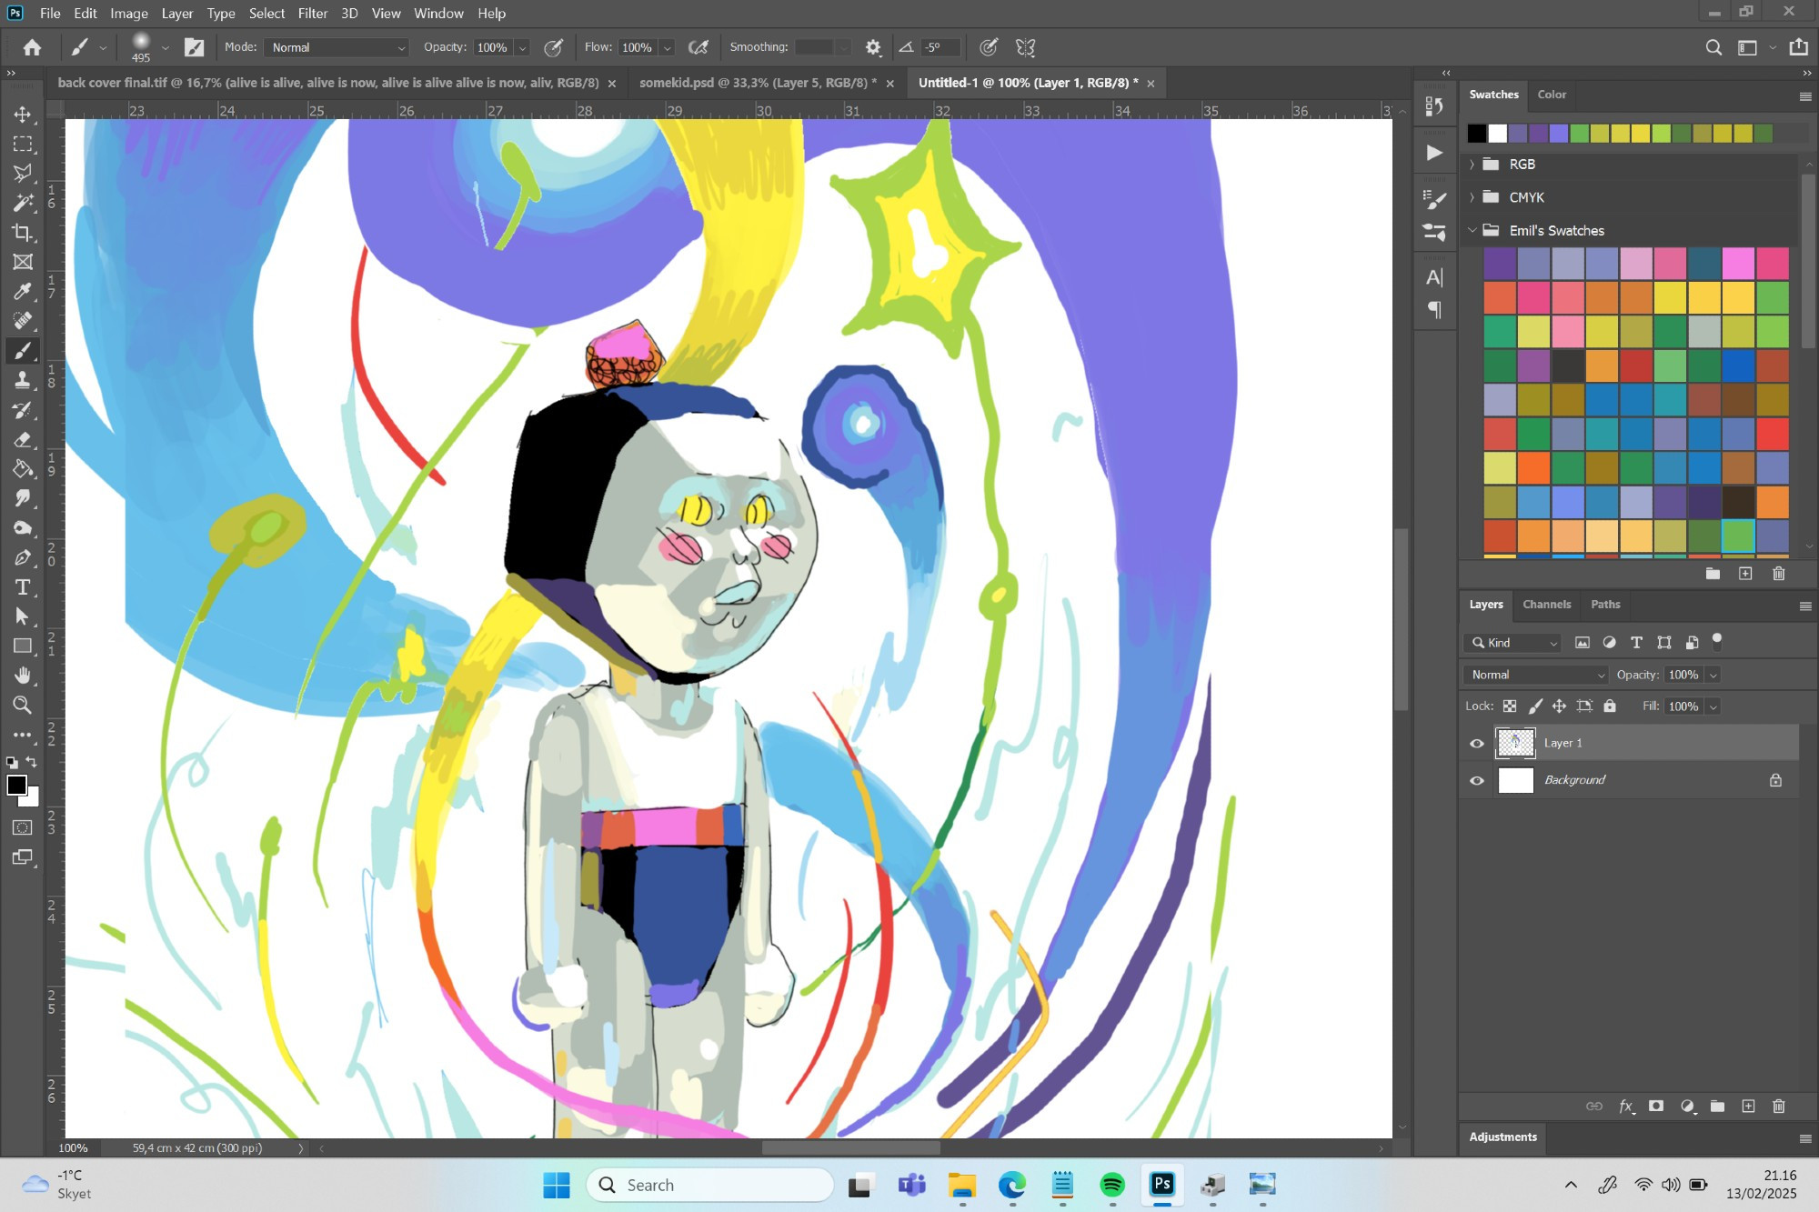Open layer Kind filter dropdown

pos(1513,643)
